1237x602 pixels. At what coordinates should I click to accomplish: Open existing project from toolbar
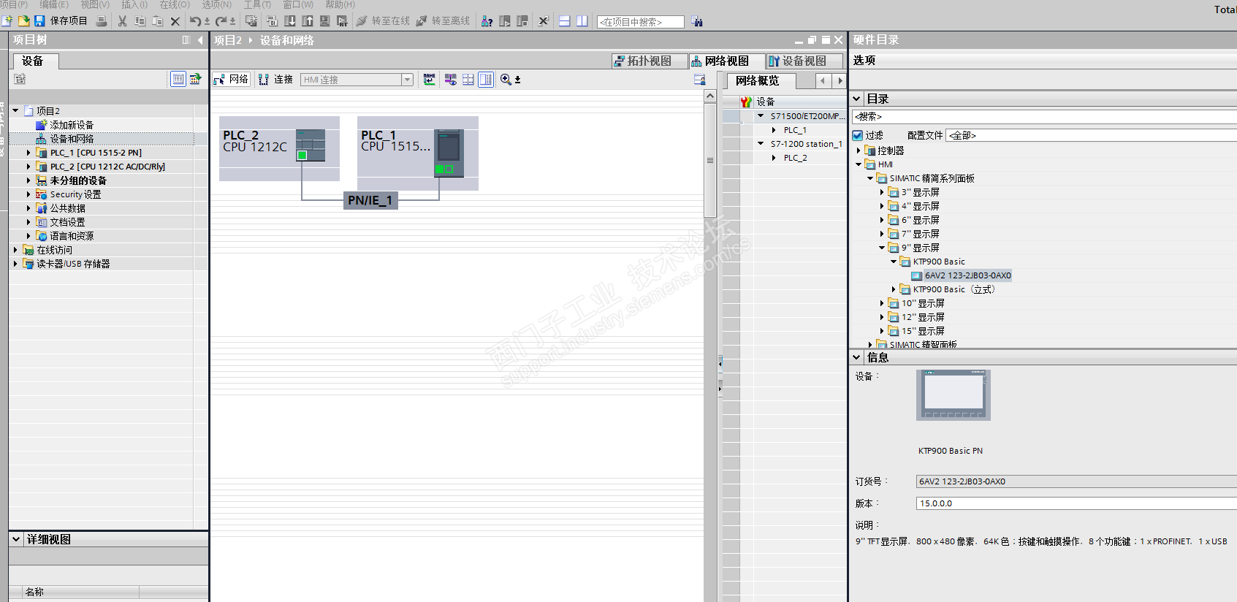tap(23, 21)
